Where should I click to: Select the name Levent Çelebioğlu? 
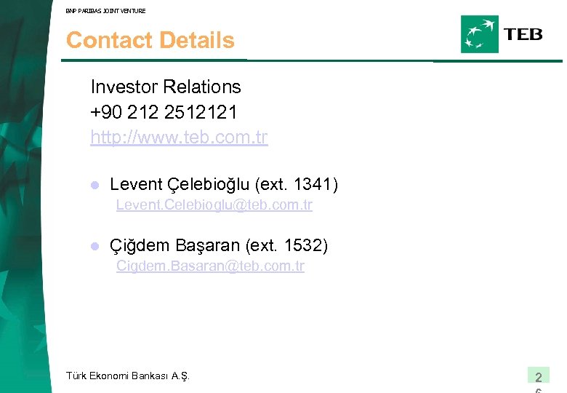[x=180, y=185]
